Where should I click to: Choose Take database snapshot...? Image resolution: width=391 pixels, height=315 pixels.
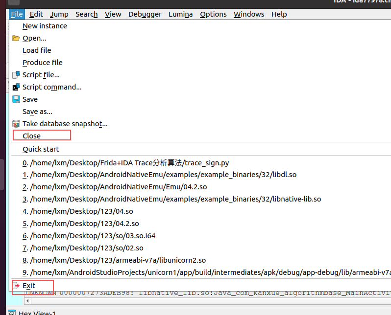[x=201, y=124]
